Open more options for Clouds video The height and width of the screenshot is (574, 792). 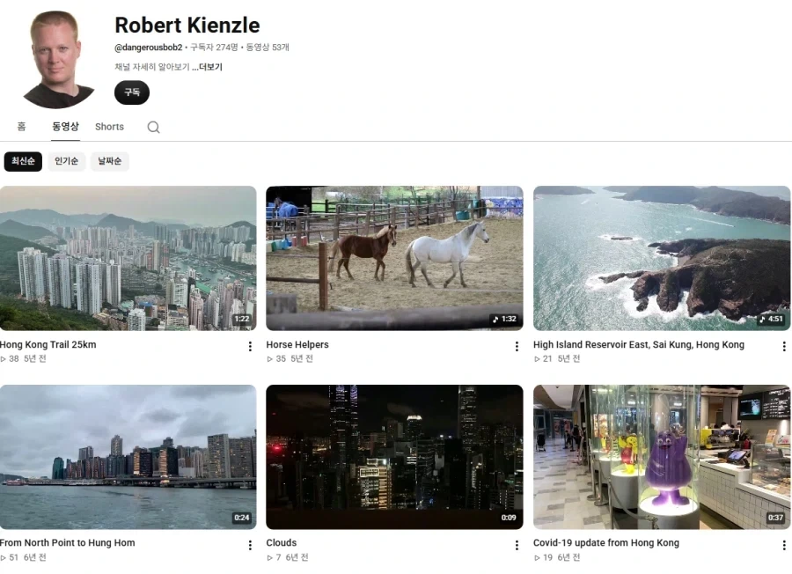click(517, 545)
